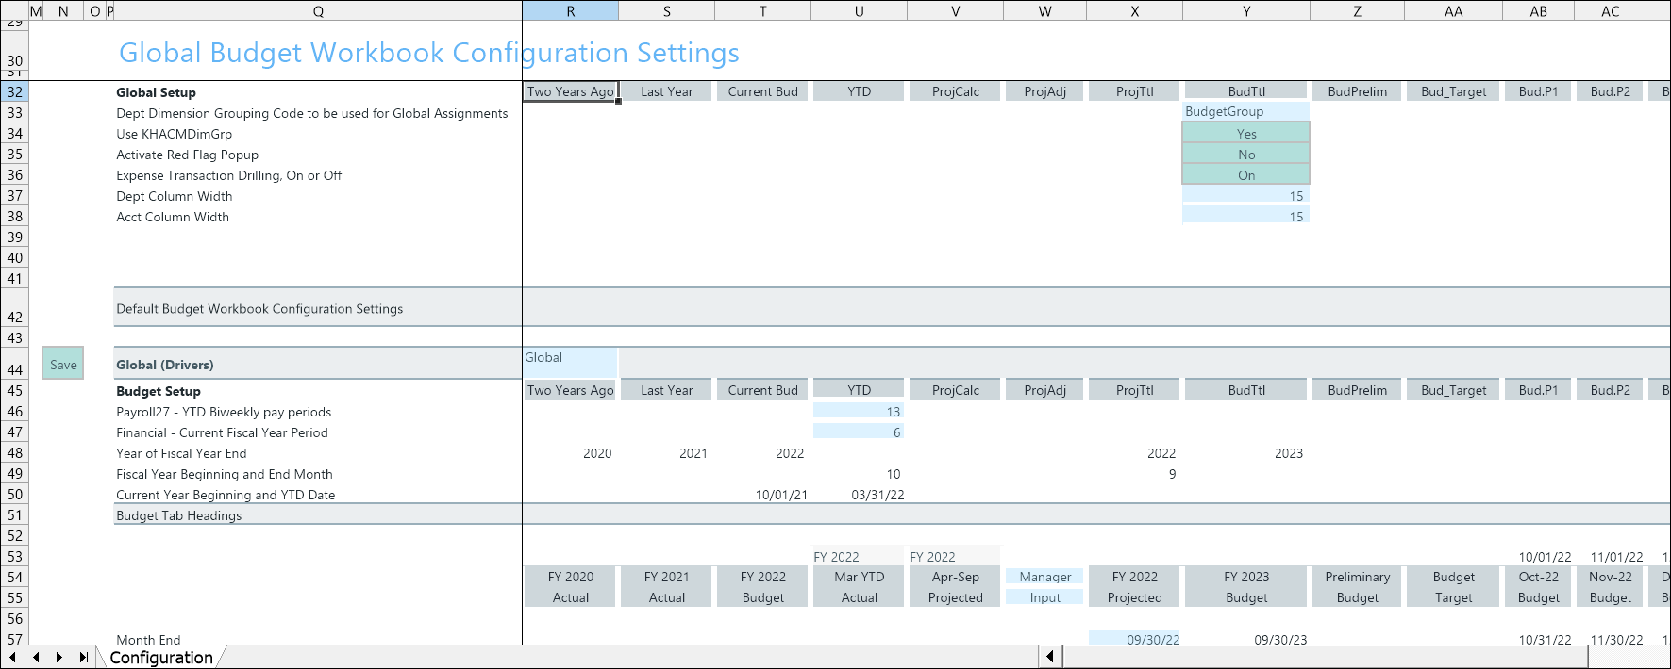Select the 09/30/22 Month End cell
This screenshot has width=1671, height=669.
point(1134,639)
